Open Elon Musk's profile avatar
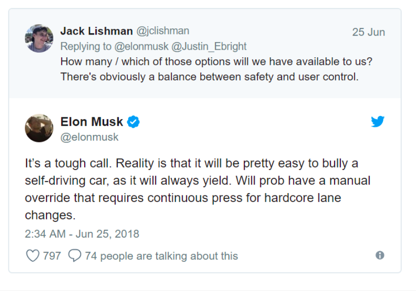 [39, 128]
